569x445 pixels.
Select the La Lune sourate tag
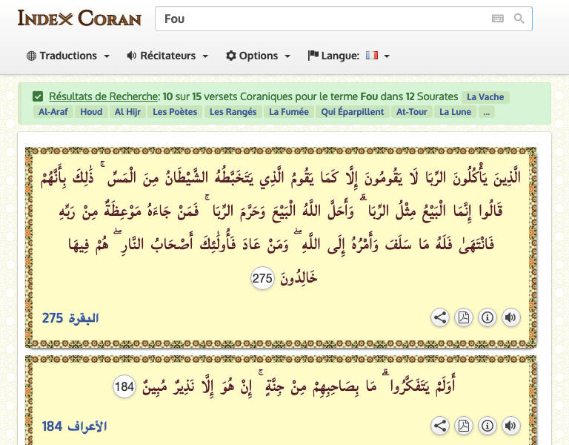coord(455,112)
